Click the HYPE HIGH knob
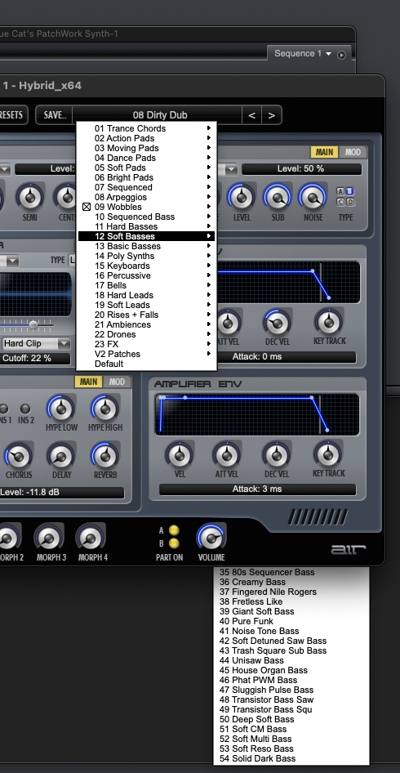The image size is (400, 773). 105,409
